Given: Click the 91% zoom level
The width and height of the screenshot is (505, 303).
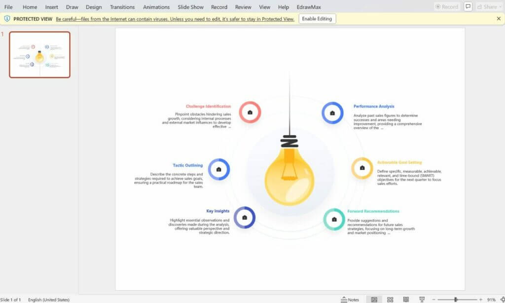Looking at the screenshot, I should click(491, 300).
